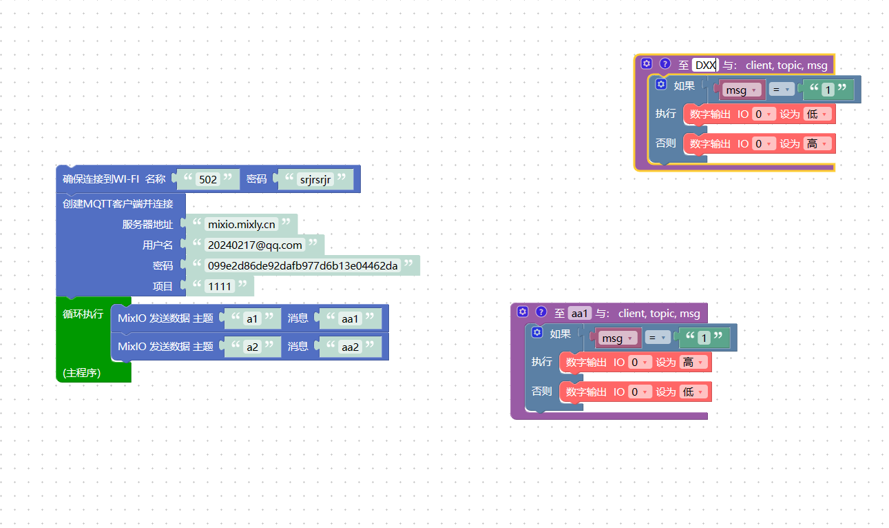Click the (主程序) label
The image size is (889, 528).
coord(82,373)
